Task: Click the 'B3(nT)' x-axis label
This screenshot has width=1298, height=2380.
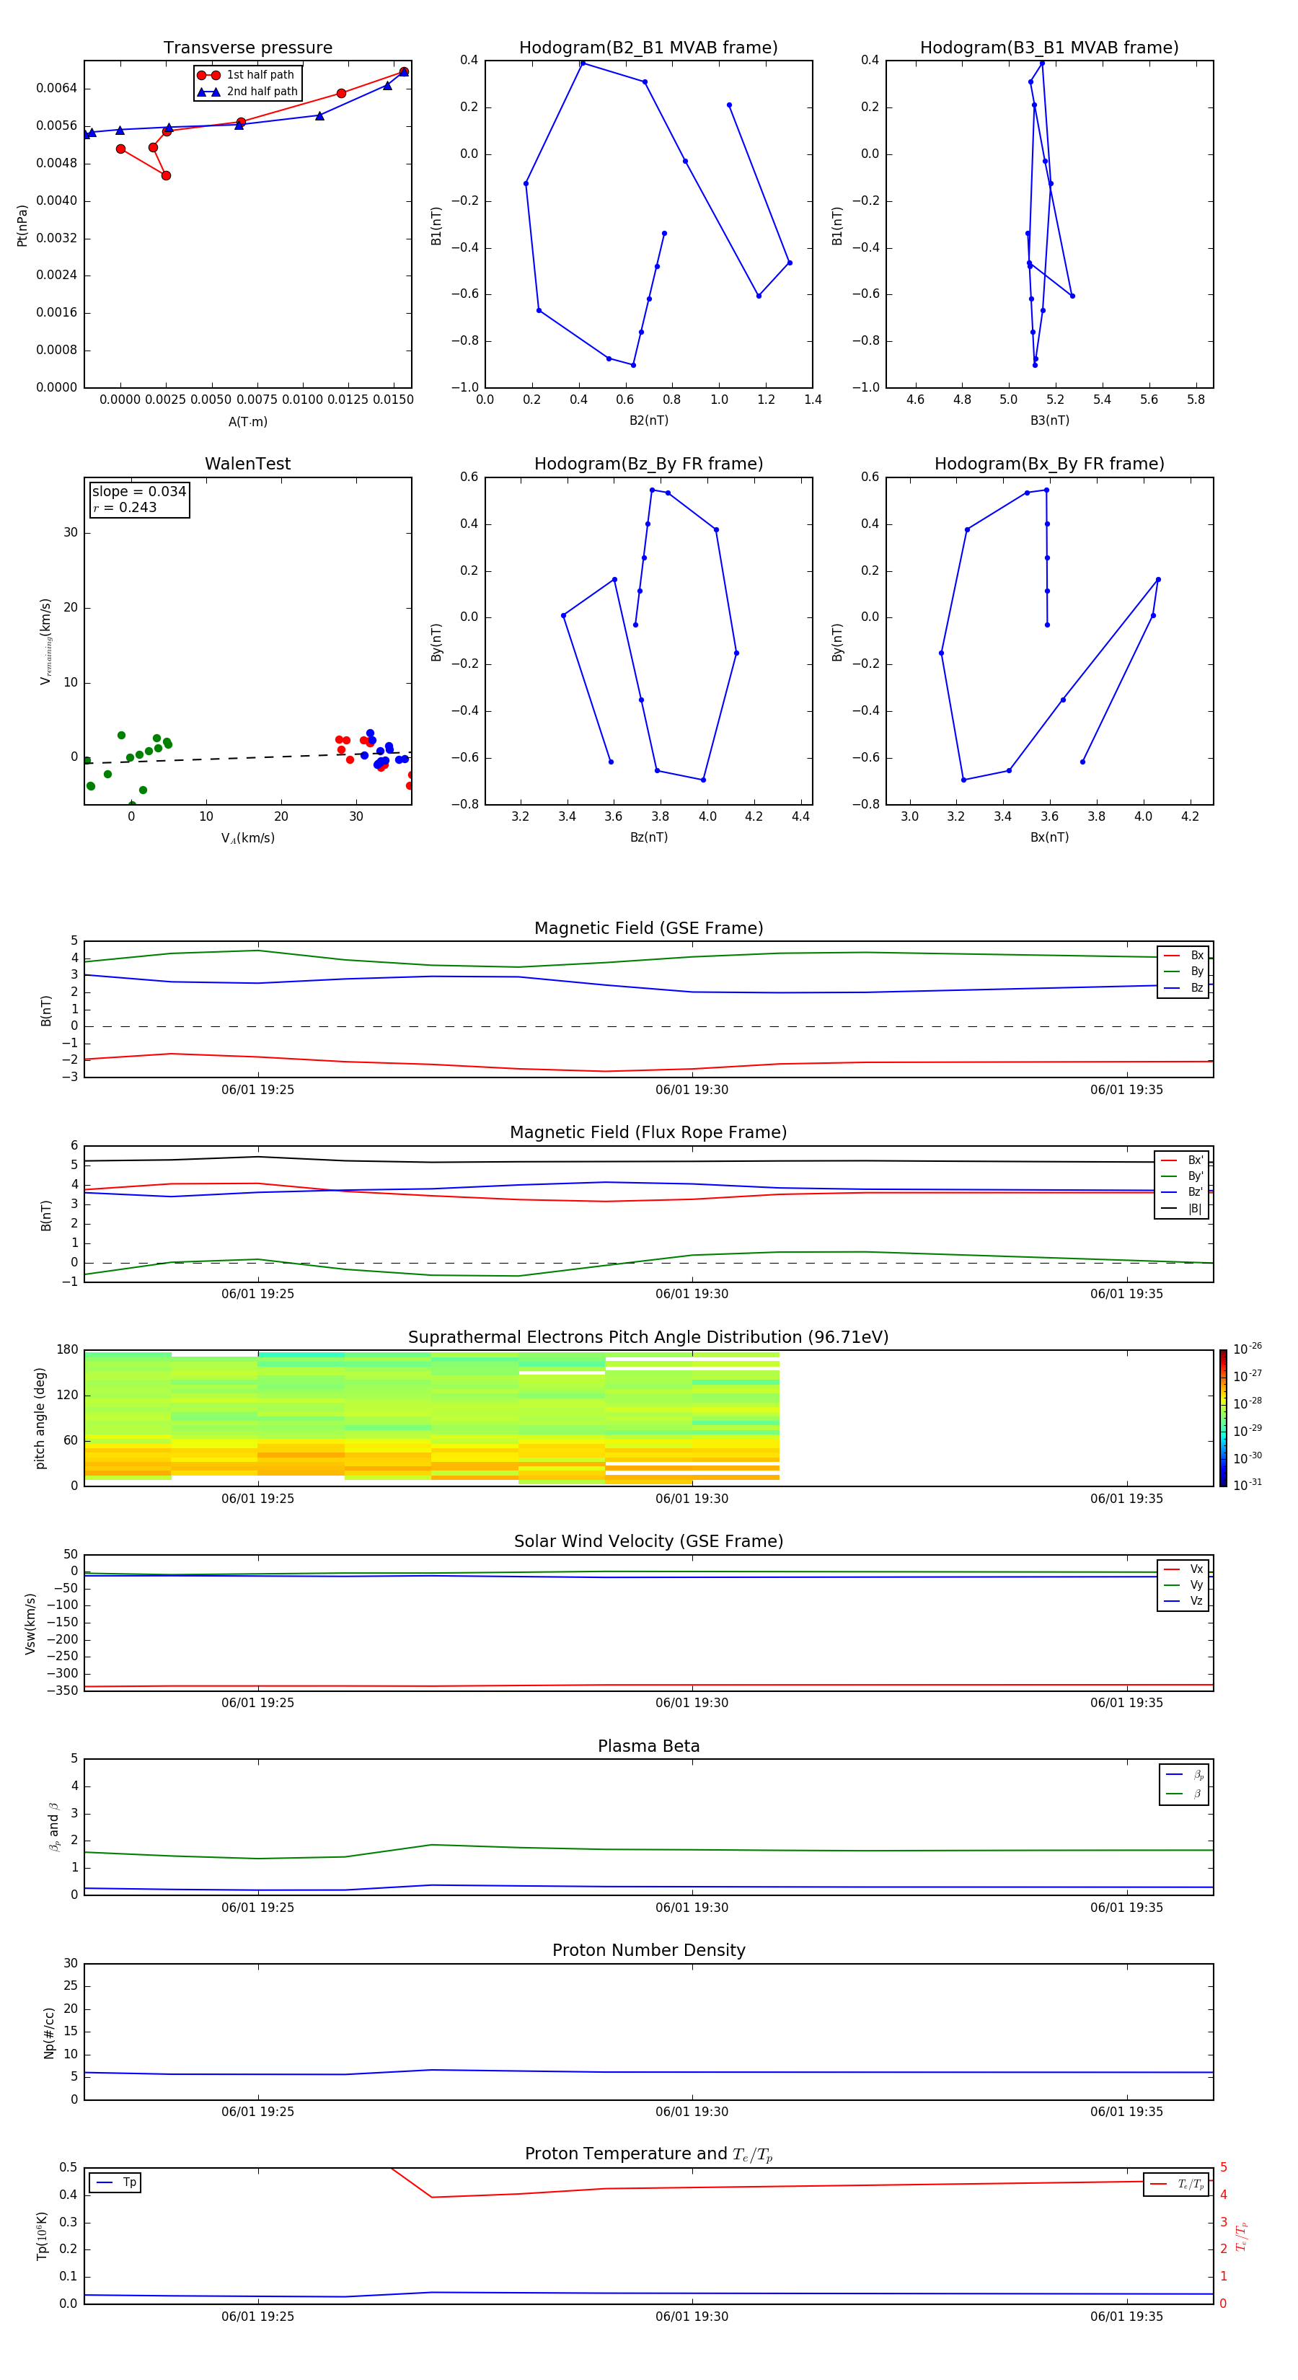Action: point(1049,420)
